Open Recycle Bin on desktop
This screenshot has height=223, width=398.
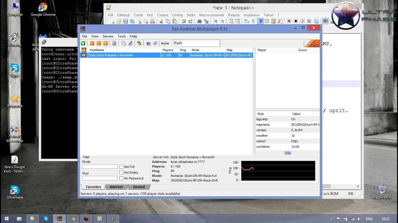point(382,192)
